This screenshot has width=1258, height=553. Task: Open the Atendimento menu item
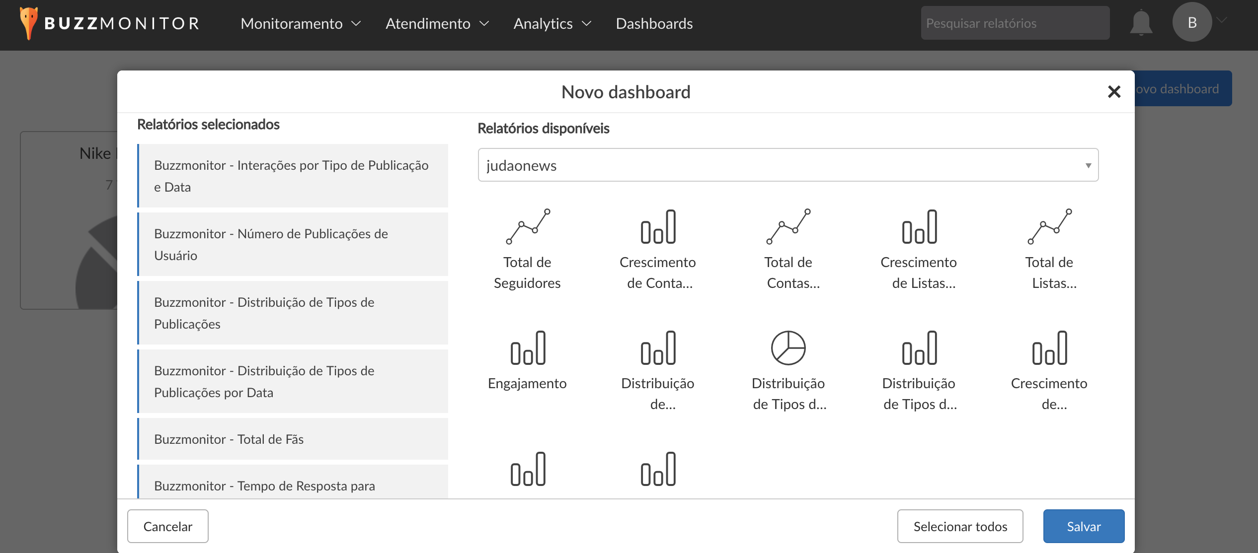(437, 23)
